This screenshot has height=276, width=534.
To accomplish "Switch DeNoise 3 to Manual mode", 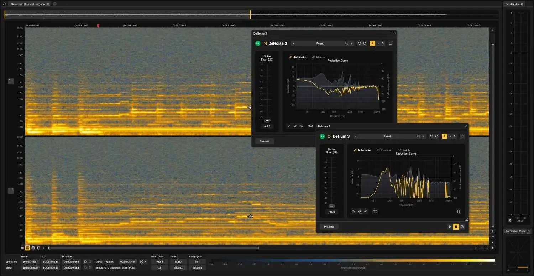I will click(x=319, y=57).
